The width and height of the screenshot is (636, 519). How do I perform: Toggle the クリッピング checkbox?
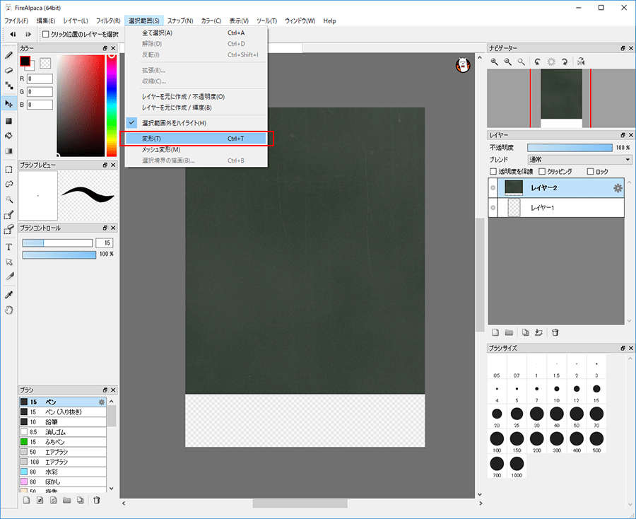point(542,172)
